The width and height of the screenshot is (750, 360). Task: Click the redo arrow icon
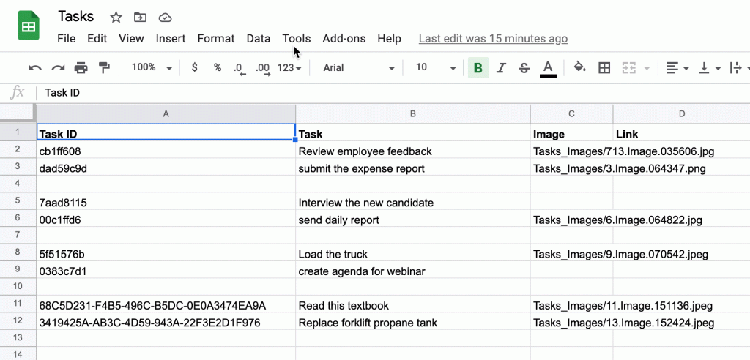(58, 68)
